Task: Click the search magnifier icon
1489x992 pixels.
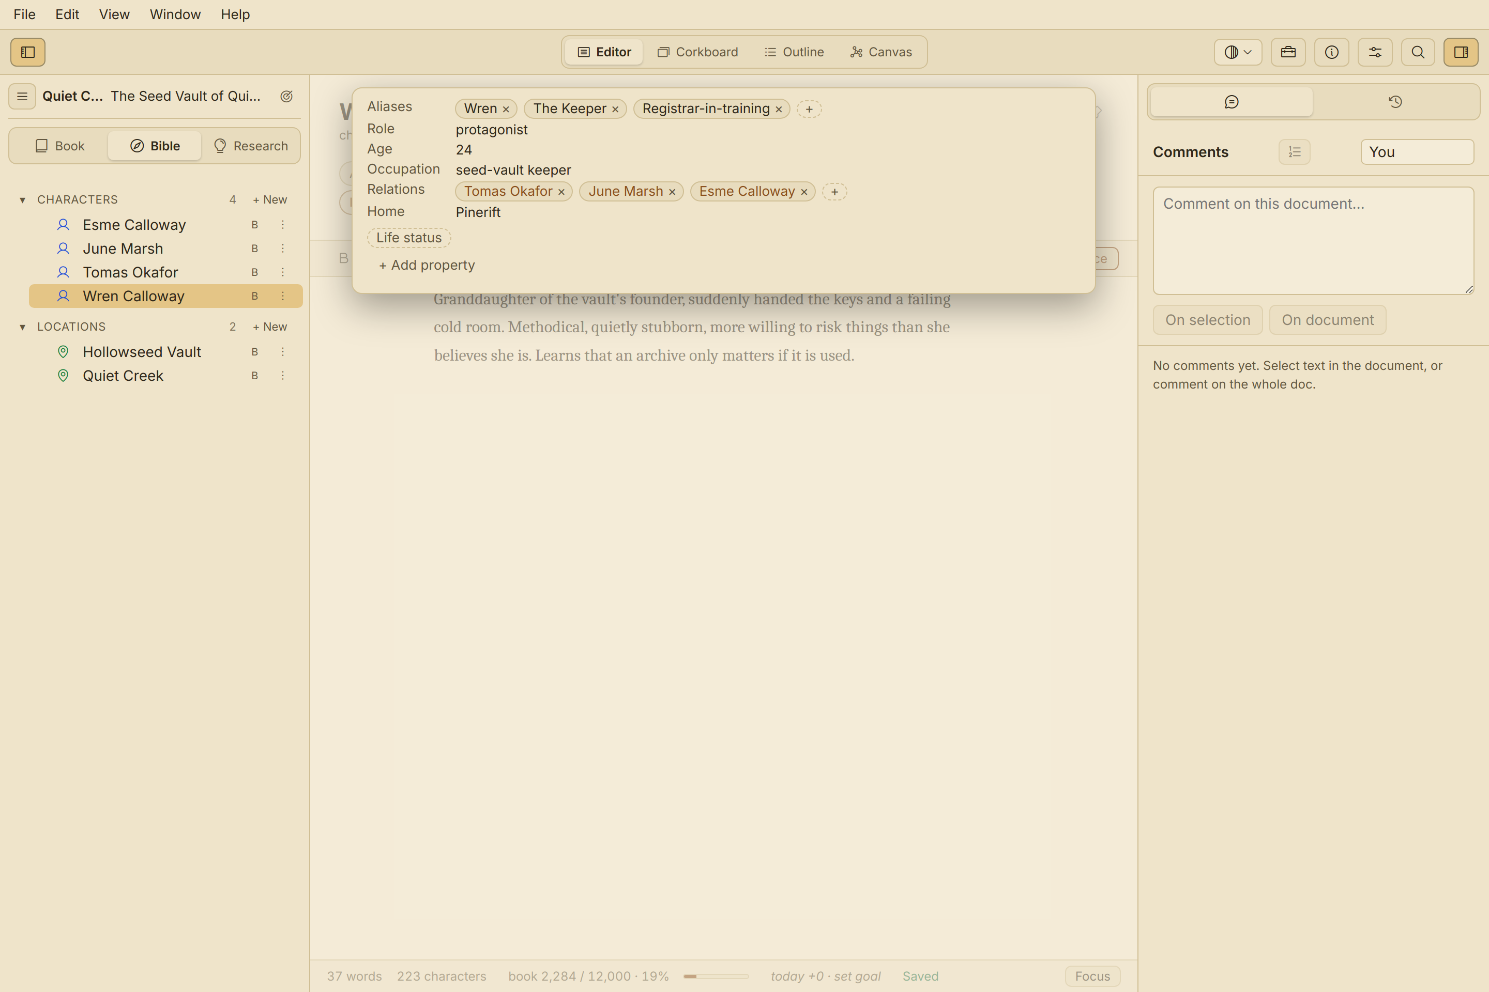Action: point(1418,52)
